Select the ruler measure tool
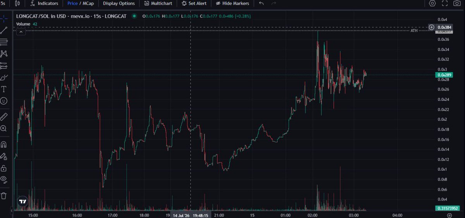 (4, 116)
